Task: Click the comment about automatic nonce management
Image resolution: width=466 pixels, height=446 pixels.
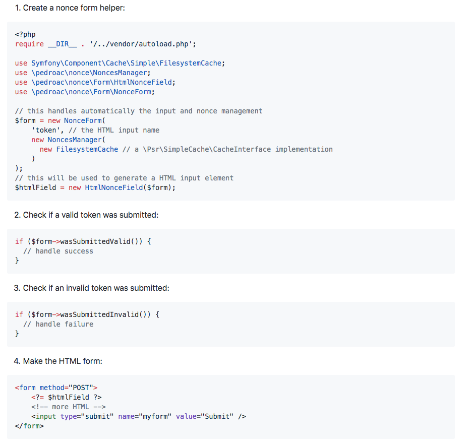Action: (x=139, y=111)
